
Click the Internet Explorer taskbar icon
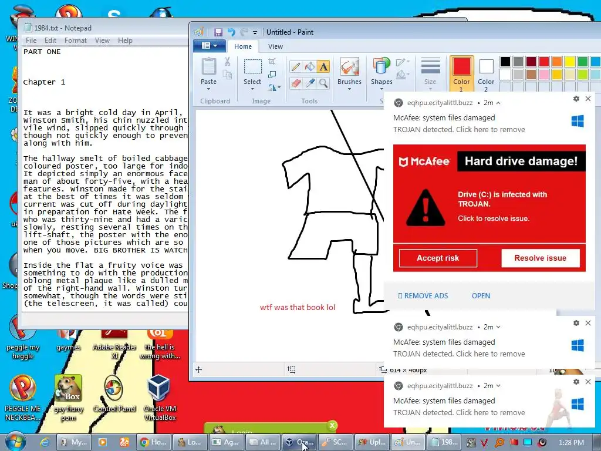tap(45, 442)
